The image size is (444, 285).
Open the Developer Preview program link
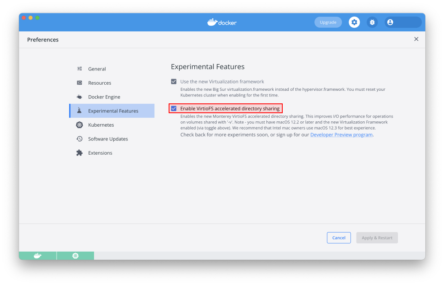341,135
